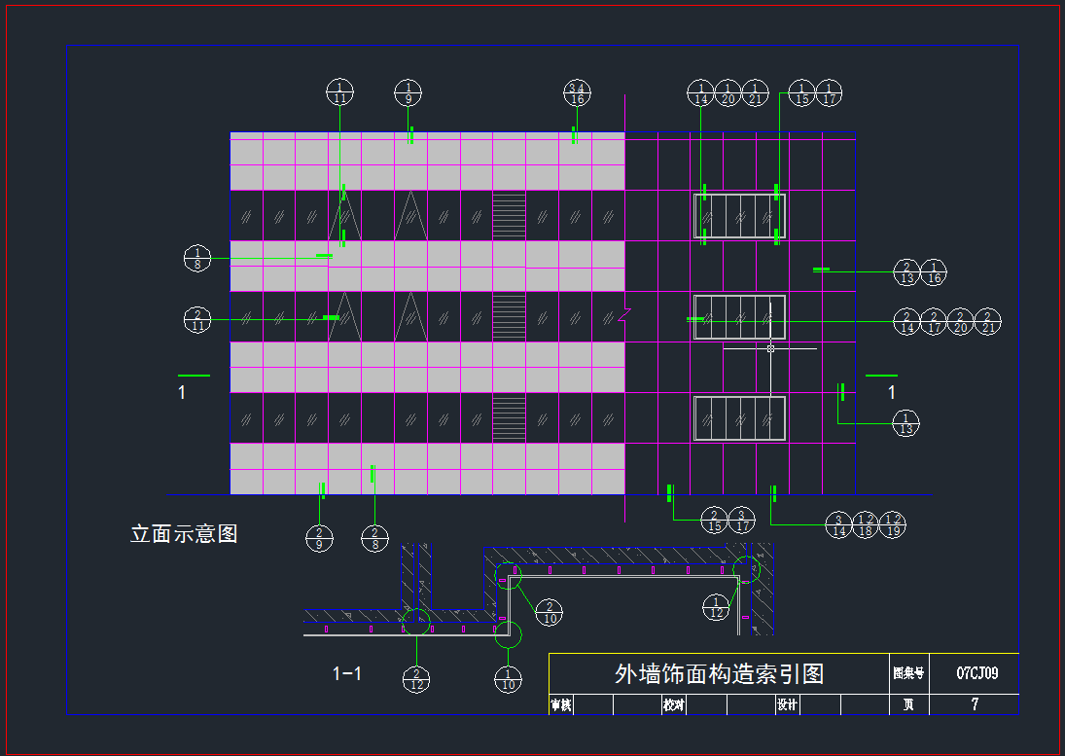Select the 1/10 bubble near title block

coord(508,678)
